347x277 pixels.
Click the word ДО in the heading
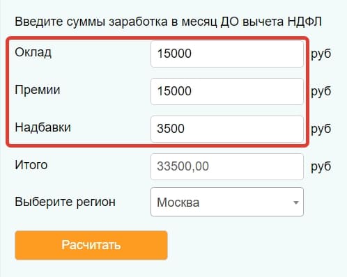(229, 22)
